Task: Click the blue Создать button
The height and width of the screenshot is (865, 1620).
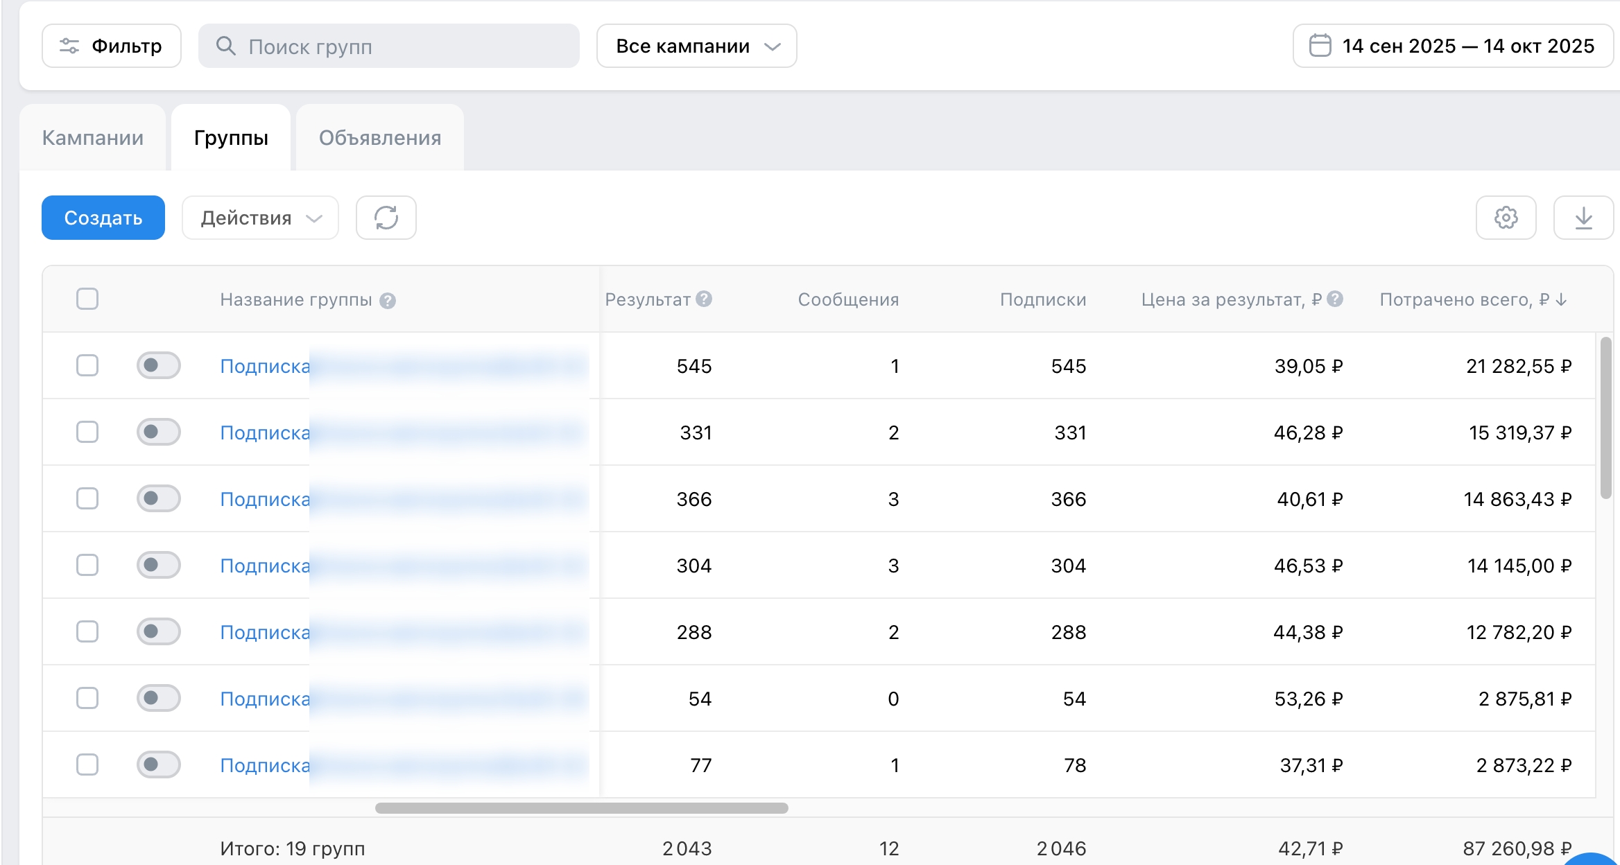Action: point(103,218)
